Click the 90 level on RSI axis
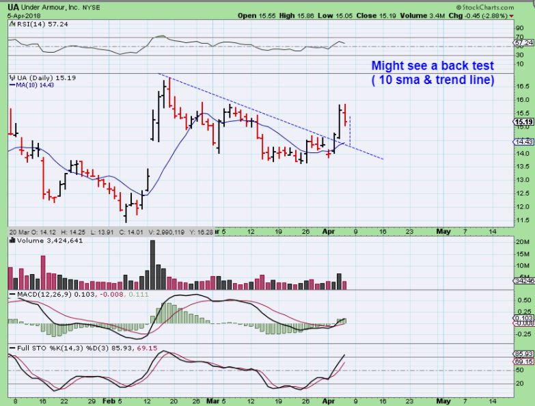Screen dimensions: 535x406 point(520,28)
